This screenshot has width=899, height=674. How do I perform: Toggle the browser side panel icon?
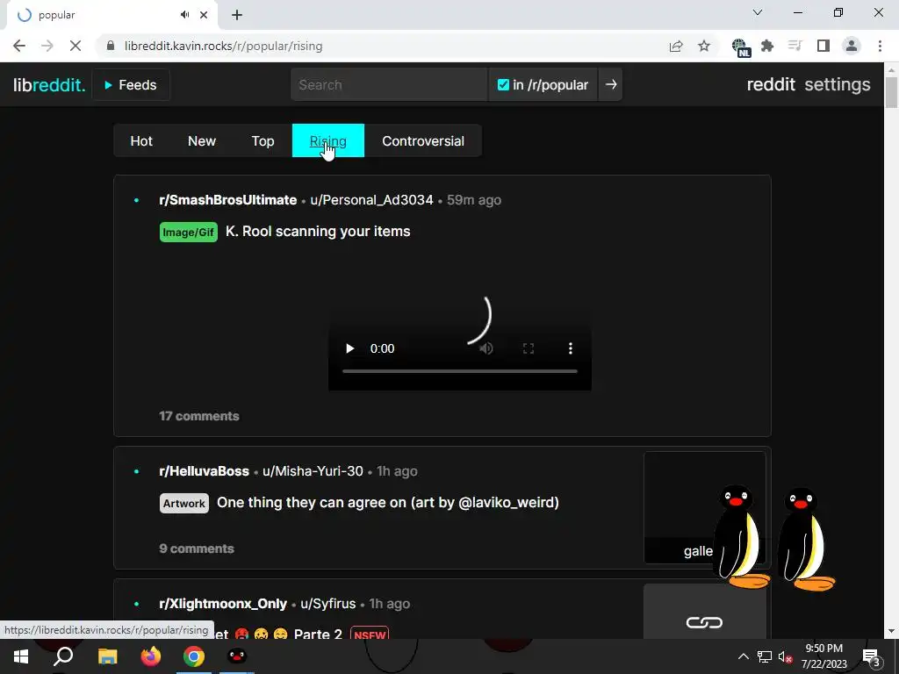tap(823, 46)
